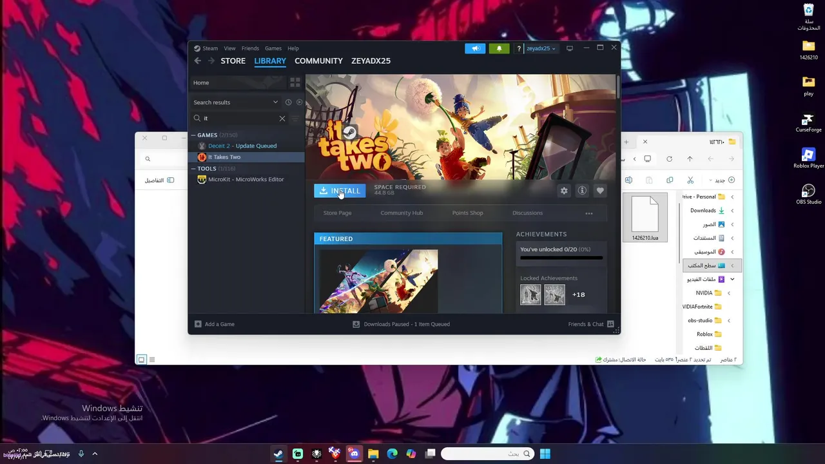The image size is (825, 464).
Task: Collapse the GAMES category in library
Action: (193, 135)
